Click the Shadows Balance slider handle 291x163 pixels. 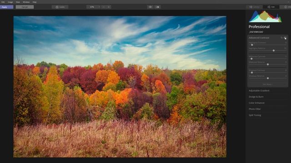click(x=268, y=78)
